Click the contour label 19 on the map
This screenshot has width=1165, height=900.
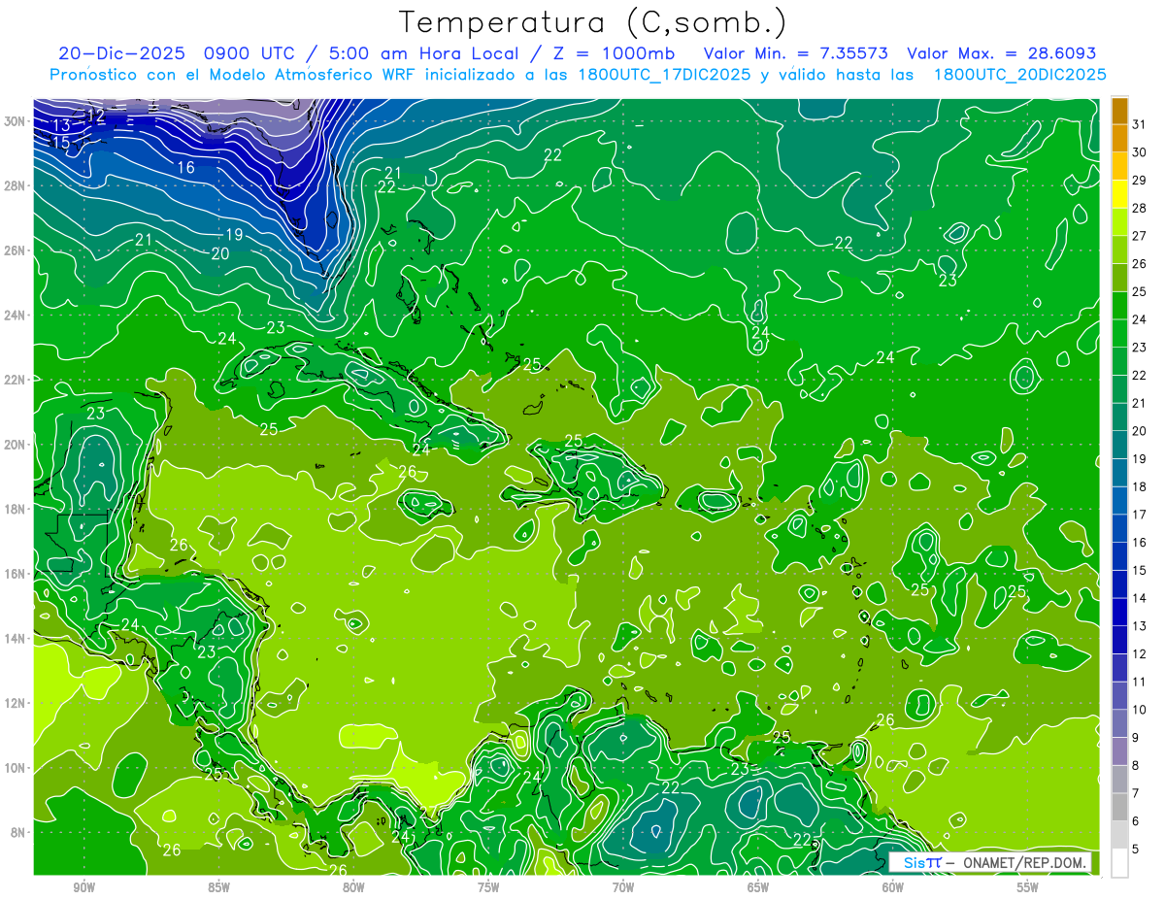point(234,235)
